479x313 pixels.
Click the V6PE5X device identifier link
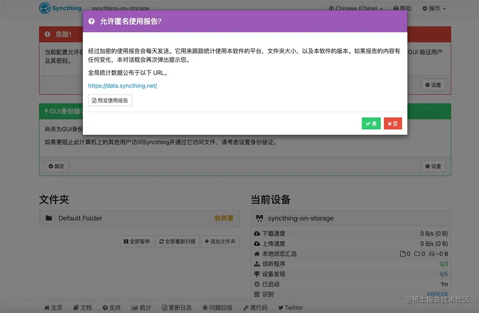tap(437, 294)
